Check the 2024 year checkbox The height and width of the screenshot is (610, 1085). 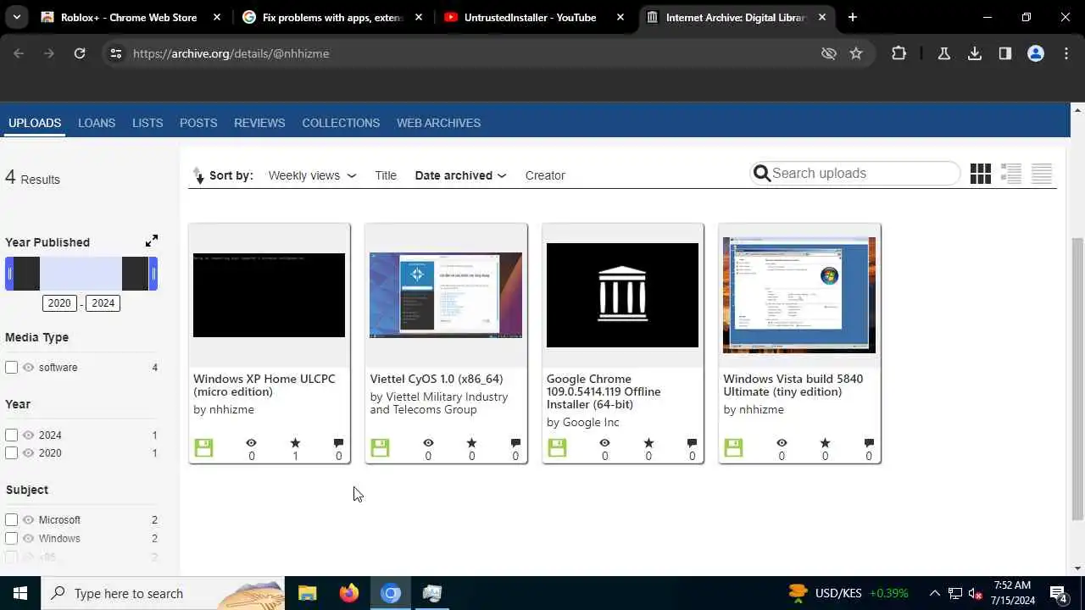tap(12, 435)
